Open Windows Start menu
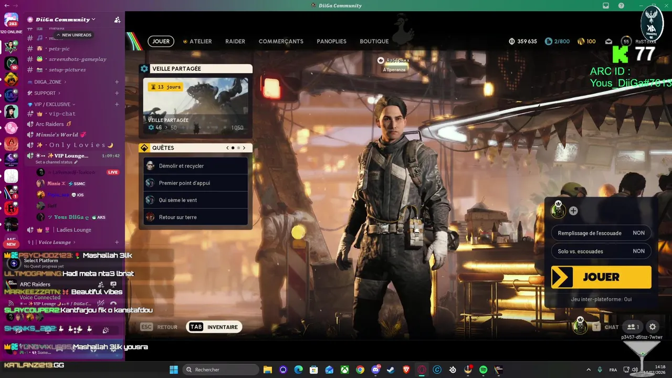The width and height of the screenshot is (672, 378). pyautogui.click(x=174, y=370)
